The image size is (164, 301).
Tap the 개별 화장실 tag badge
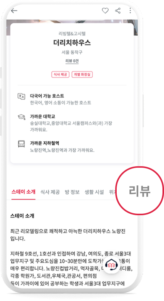click(82, 74)
